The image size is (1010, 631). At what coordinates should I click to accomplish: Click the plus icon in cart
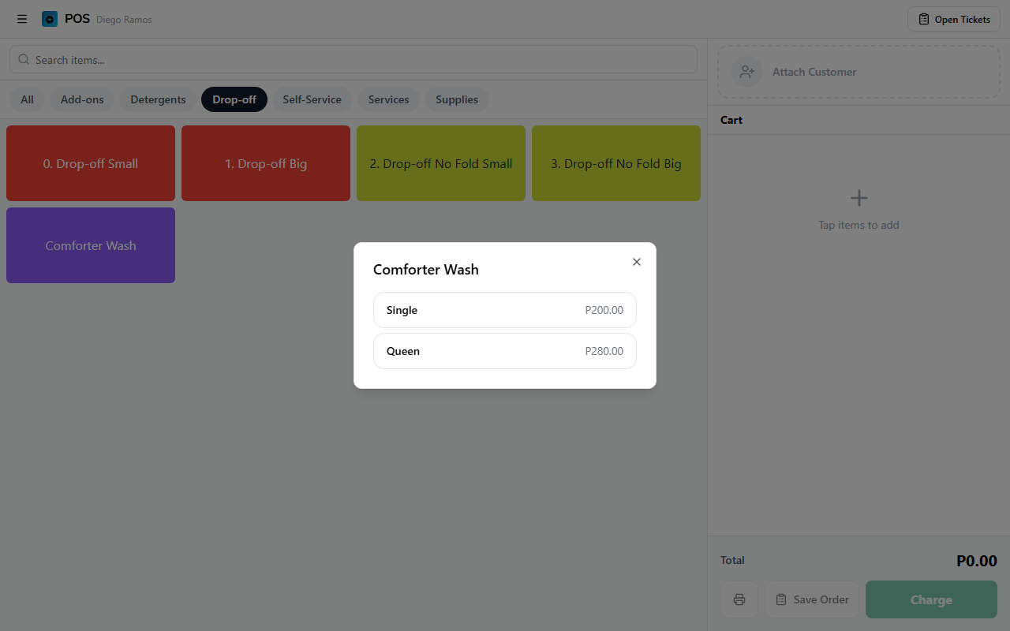[x=858, y=198]
